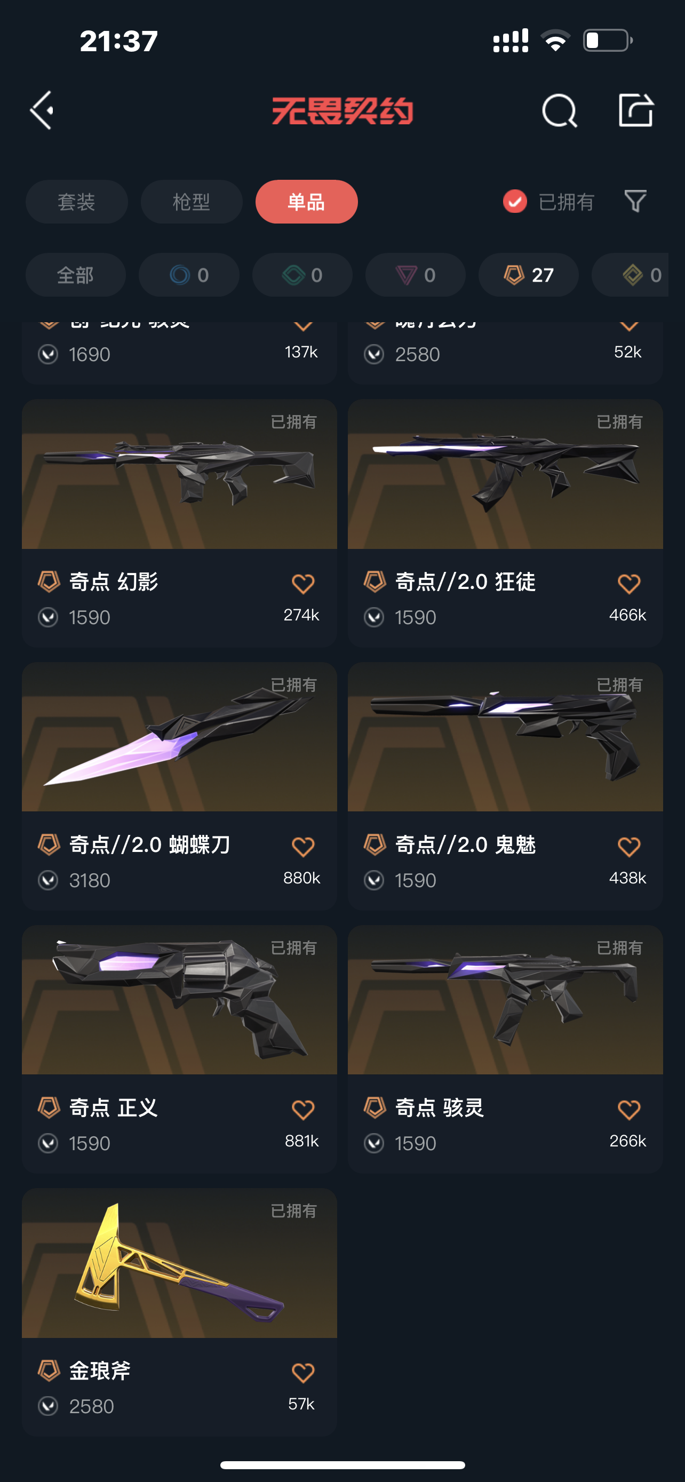Tap the back arrow icon
Viewport: 685px width, 1482px height.
tap(42, 110)
